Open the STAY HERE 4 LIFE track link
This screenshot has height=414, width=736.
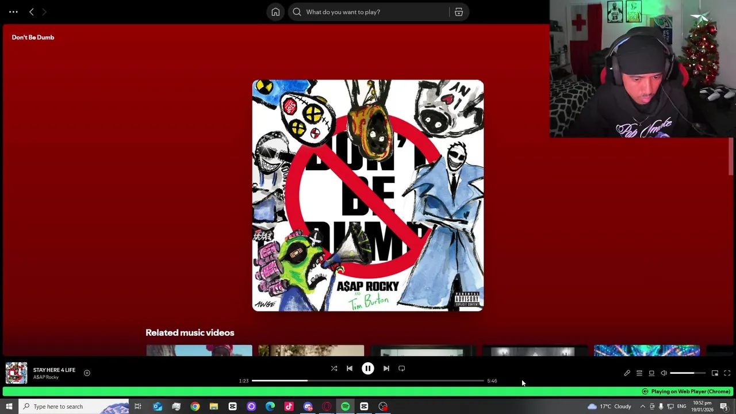(x=54, y=370)
